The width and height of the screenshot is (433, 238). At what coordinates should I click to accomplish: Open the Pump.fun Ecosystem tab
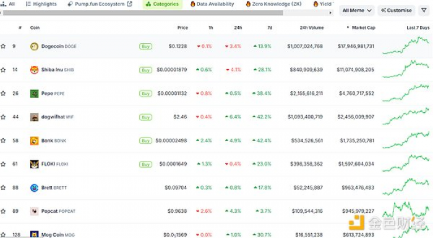click(x=100, y=4)
